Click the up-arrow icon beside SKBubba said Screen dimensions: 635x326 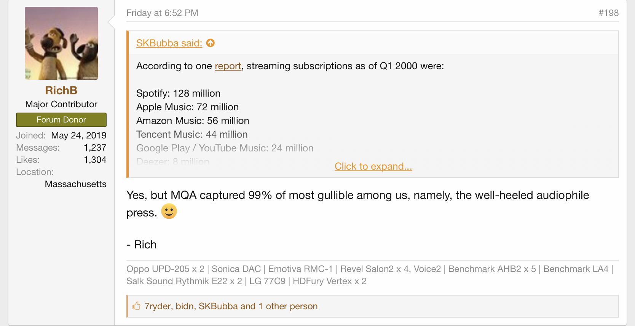(211, 43)
